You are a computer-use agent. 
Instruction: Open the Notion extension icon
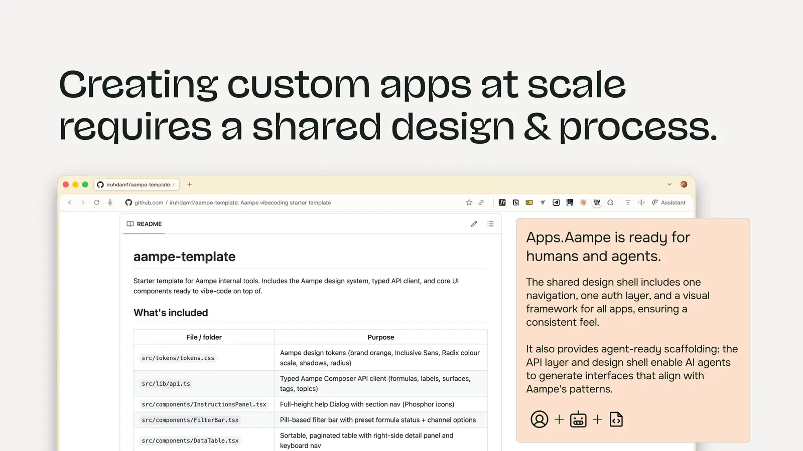pyautogui.click(x=515, y=202)
